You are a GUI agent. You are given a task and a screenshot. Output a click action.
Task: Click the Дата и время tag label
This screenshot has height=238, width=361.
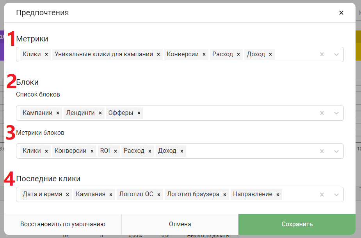coord(43,194)
